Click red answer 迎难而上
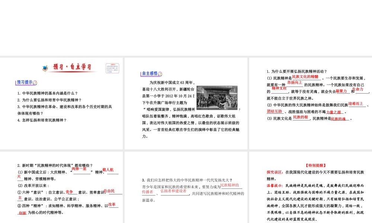 (356, 104)
